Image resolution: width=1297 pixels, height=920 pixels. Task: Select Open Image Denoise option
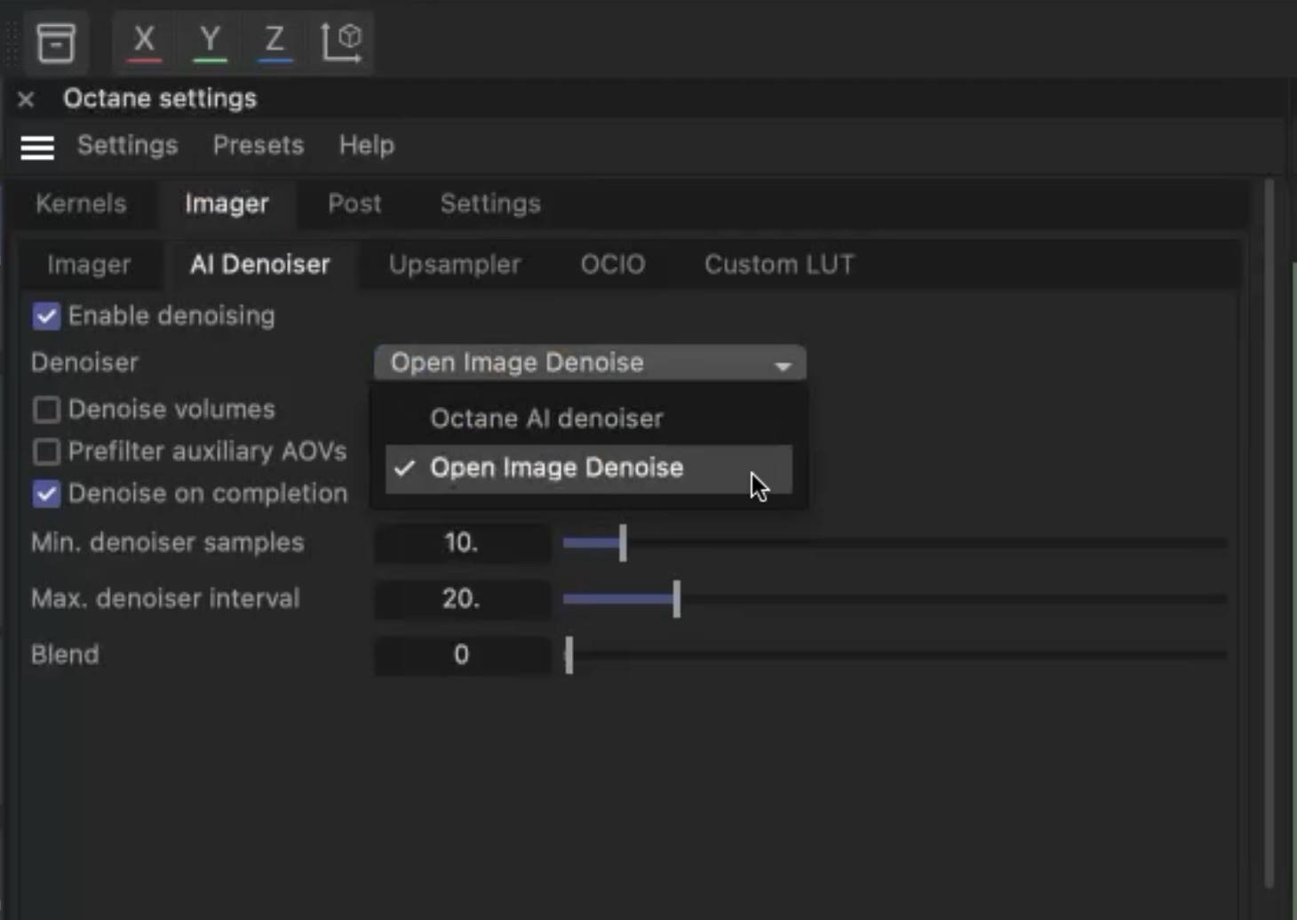pos(557,468)
